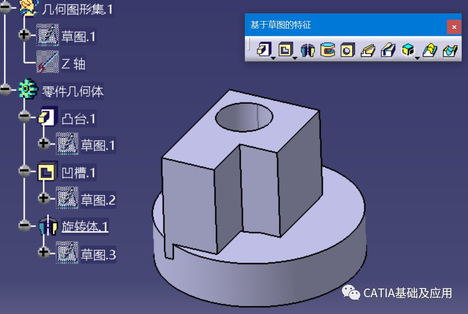Select the Z 轴 label in tree
The height and width of the screenshot is (314, 468).
coord(73,64)
